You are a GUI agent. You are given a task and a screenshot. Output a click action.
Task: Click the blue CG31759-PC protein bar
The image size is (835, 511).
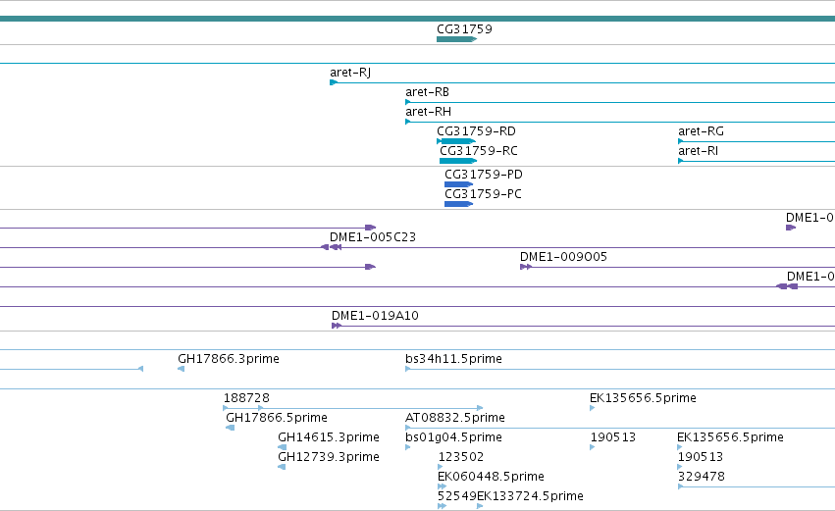coord(458,204)
